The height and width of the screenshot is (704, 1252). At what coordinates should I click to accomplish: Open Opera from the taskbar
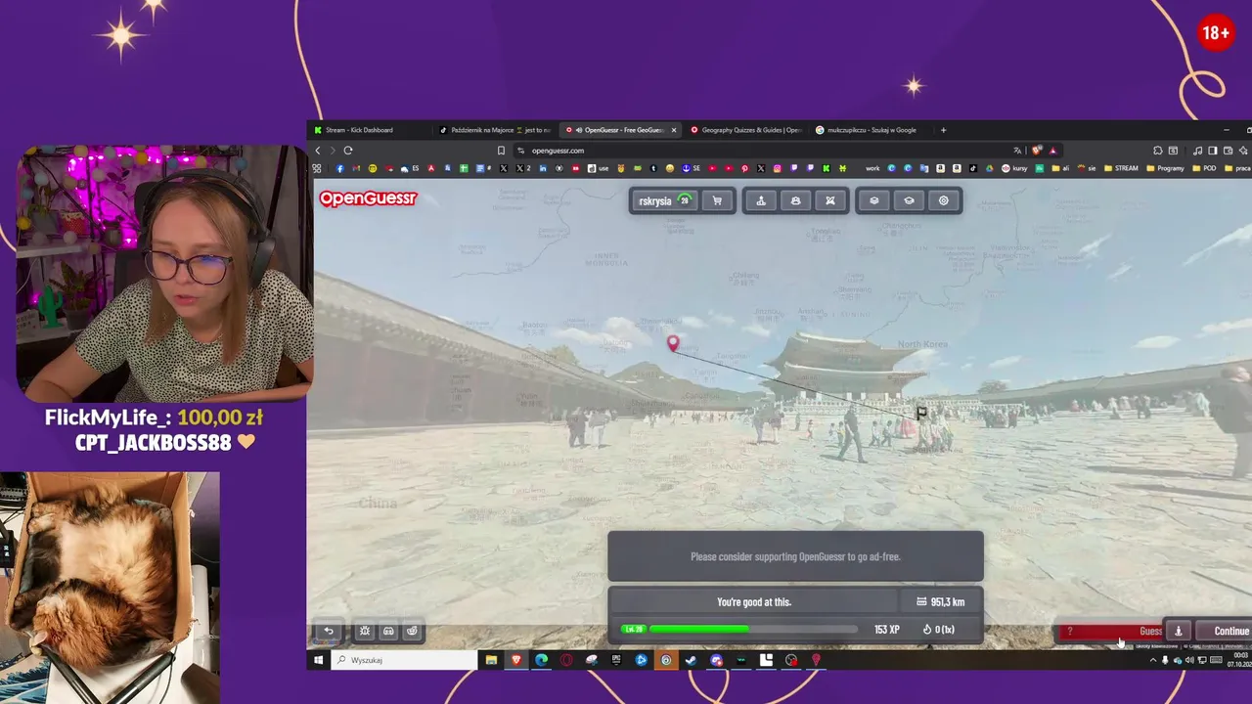coord(566,660)
